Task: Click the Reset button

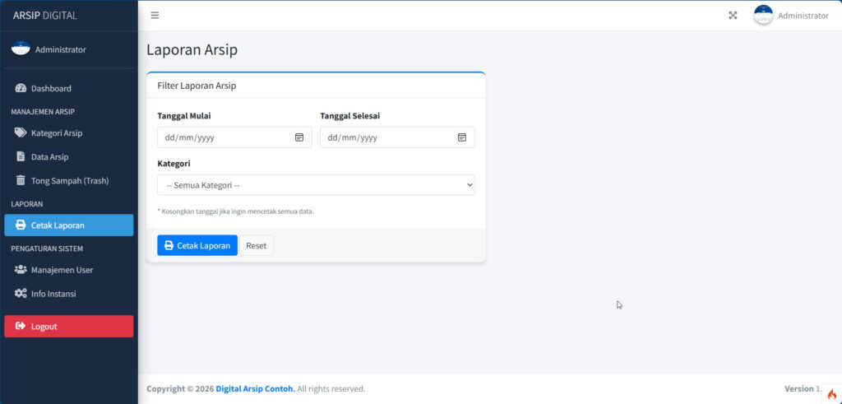Action: point(256,245)
